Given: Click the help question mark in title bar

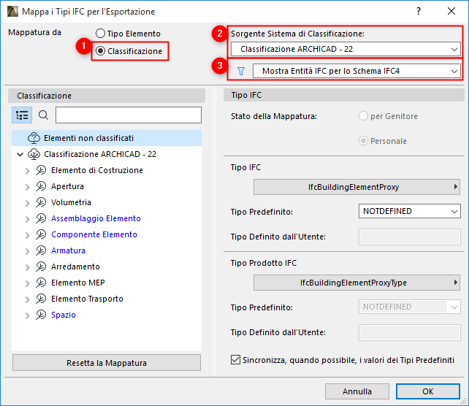Looking at the screenshot, I should click(419, 12).
